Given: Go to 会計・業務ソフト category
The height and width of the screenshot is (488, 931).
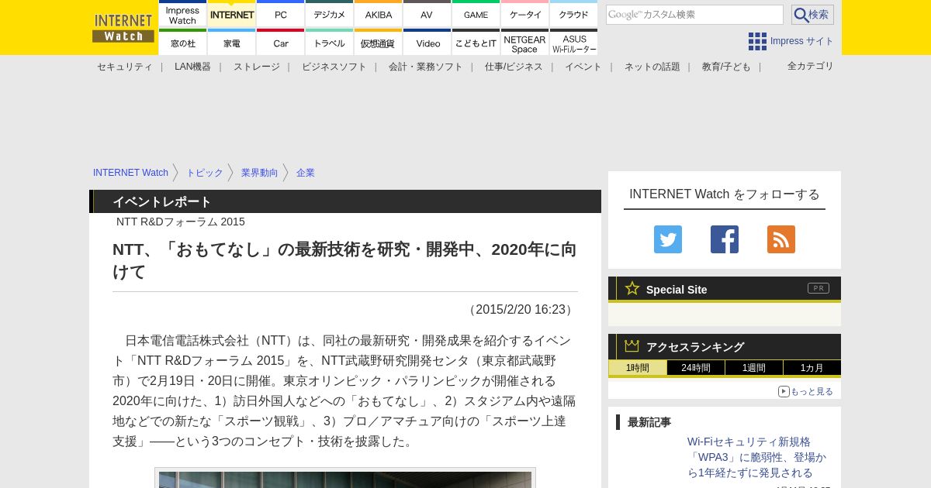Looking at the screenshot, I should click(x=426, y=67).
